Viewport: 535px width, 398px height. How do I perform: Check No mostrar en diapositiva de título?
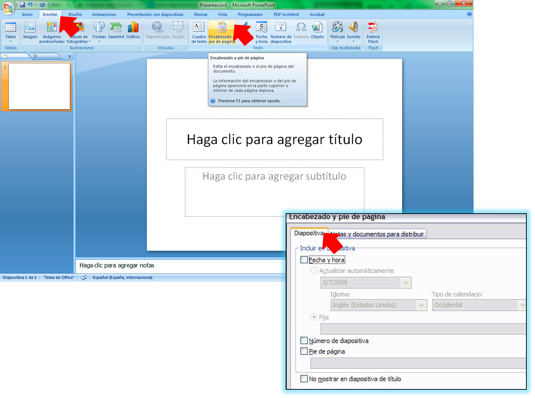coord(304,379)
